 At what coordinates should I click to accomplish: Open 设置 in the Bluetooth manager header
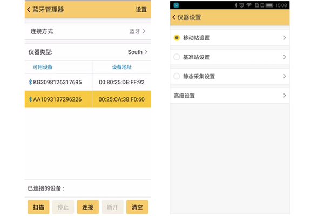141,10
